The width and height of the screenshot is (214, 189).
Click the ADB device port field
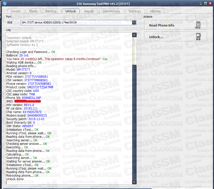coord(79,22)
